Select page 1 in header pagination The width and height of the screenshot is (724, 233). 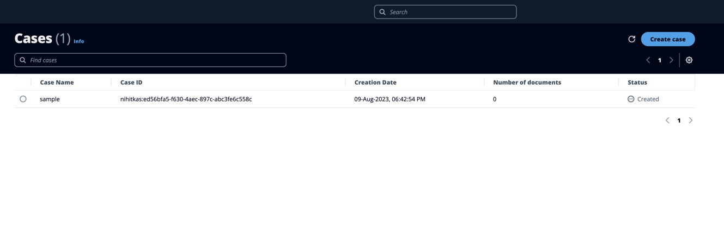point(660,60)
